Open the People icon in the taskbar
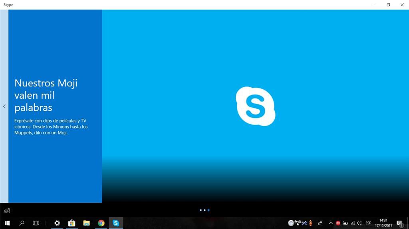Viewport: 409px width, 229px height. 320,223
